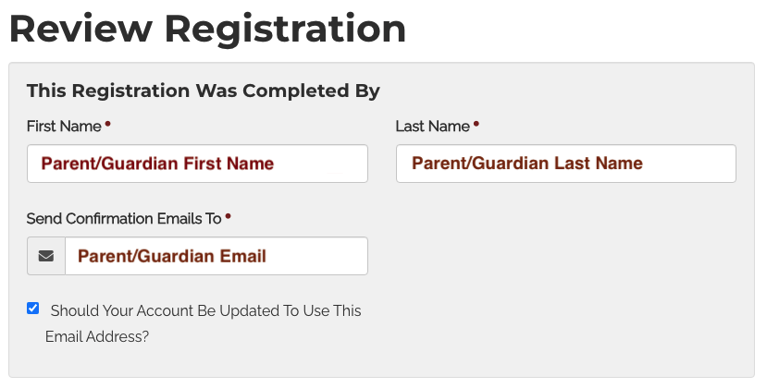
Task: Focus the Last Name input field
Action: pos(566,164)
